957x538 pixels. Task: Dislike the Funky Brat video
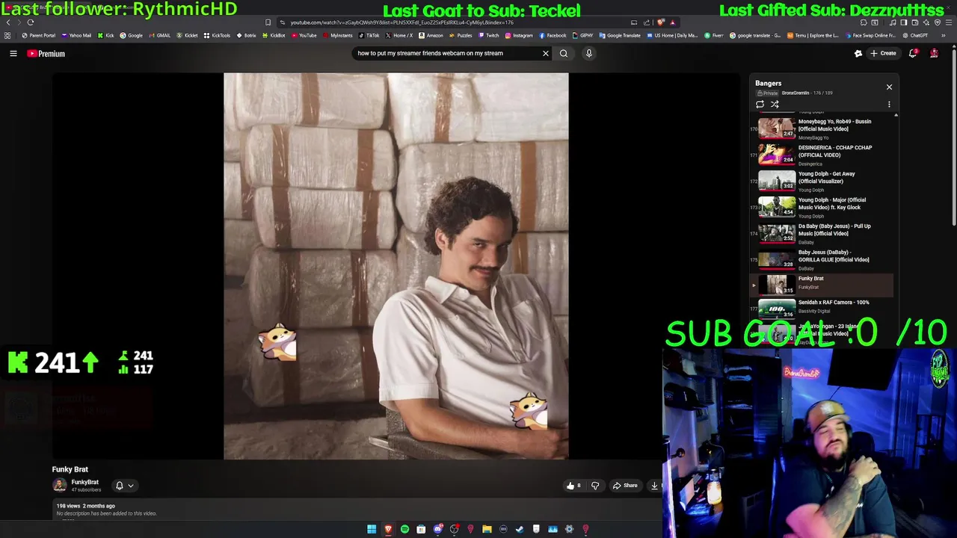595,486
